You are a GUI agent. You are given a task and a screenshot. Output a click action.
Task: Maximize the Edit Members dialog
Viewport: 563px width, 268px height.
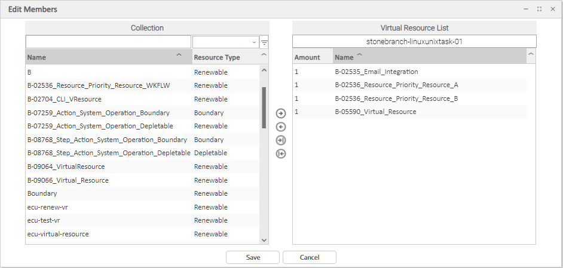pyautogui.click(x=539, y=9)
